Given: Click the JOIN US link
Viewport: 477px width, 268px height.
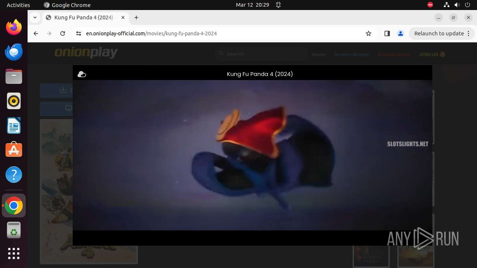Looking at the screenshot, I should click(432, 54).
